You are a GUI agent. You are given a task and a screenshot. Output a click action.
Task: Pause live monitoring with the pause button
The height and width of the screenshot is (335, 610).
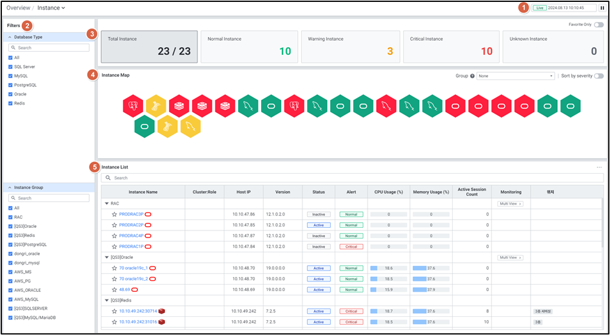[602, 8]
